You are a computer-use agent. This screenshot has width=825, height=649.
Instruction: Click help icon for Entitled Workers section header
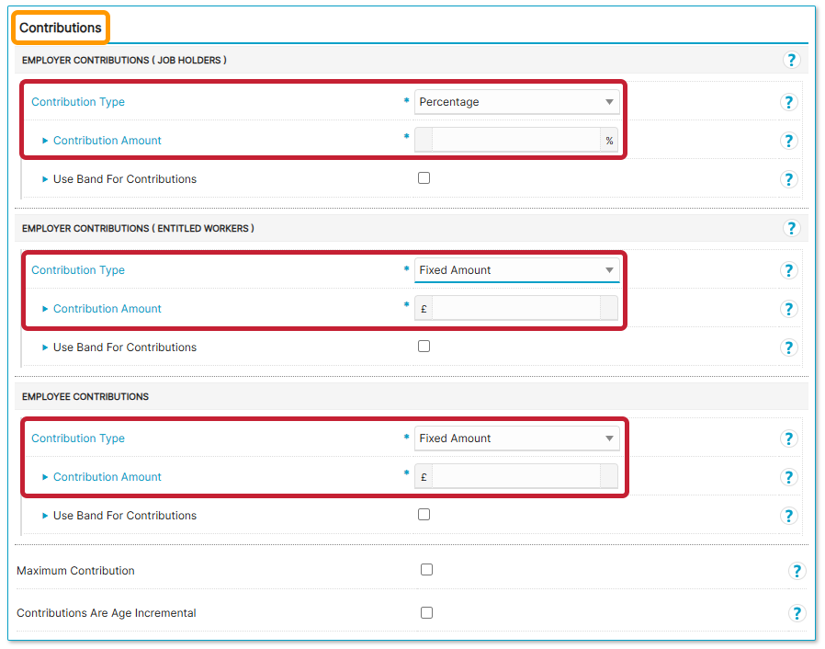click(x=791, y=228)
